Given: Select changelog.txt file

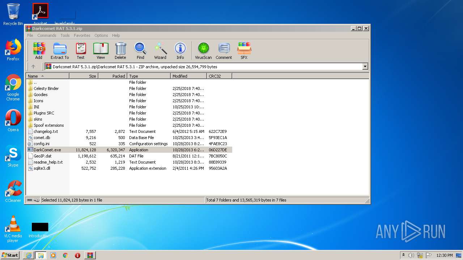Looking at the screenshot, I should click(46, 131).
